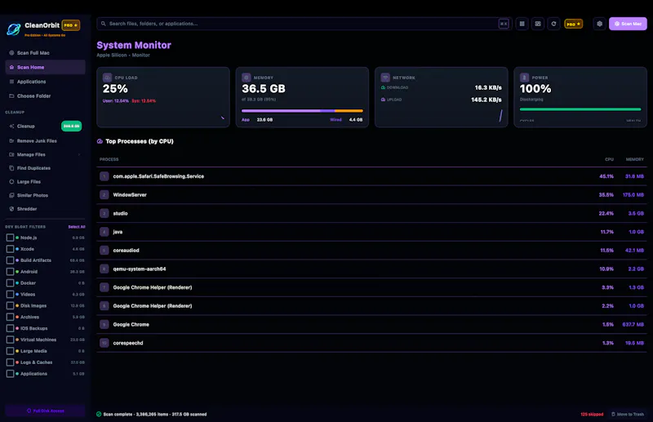Check the Virtual Machines filter

[x=10, y=340]
